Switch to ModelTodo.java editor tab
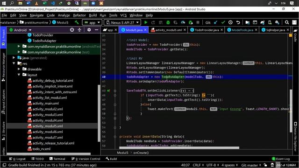 (242, 30)
